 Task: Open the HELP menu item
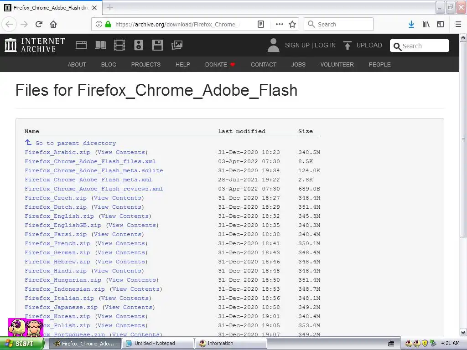tap(182, 65)
